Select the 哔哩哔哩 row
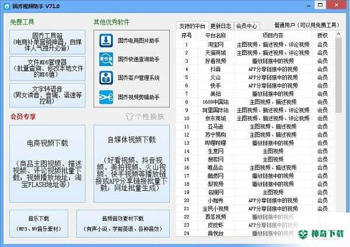The image size is (350, 247). pyautogui.click(x=256, y=143)
